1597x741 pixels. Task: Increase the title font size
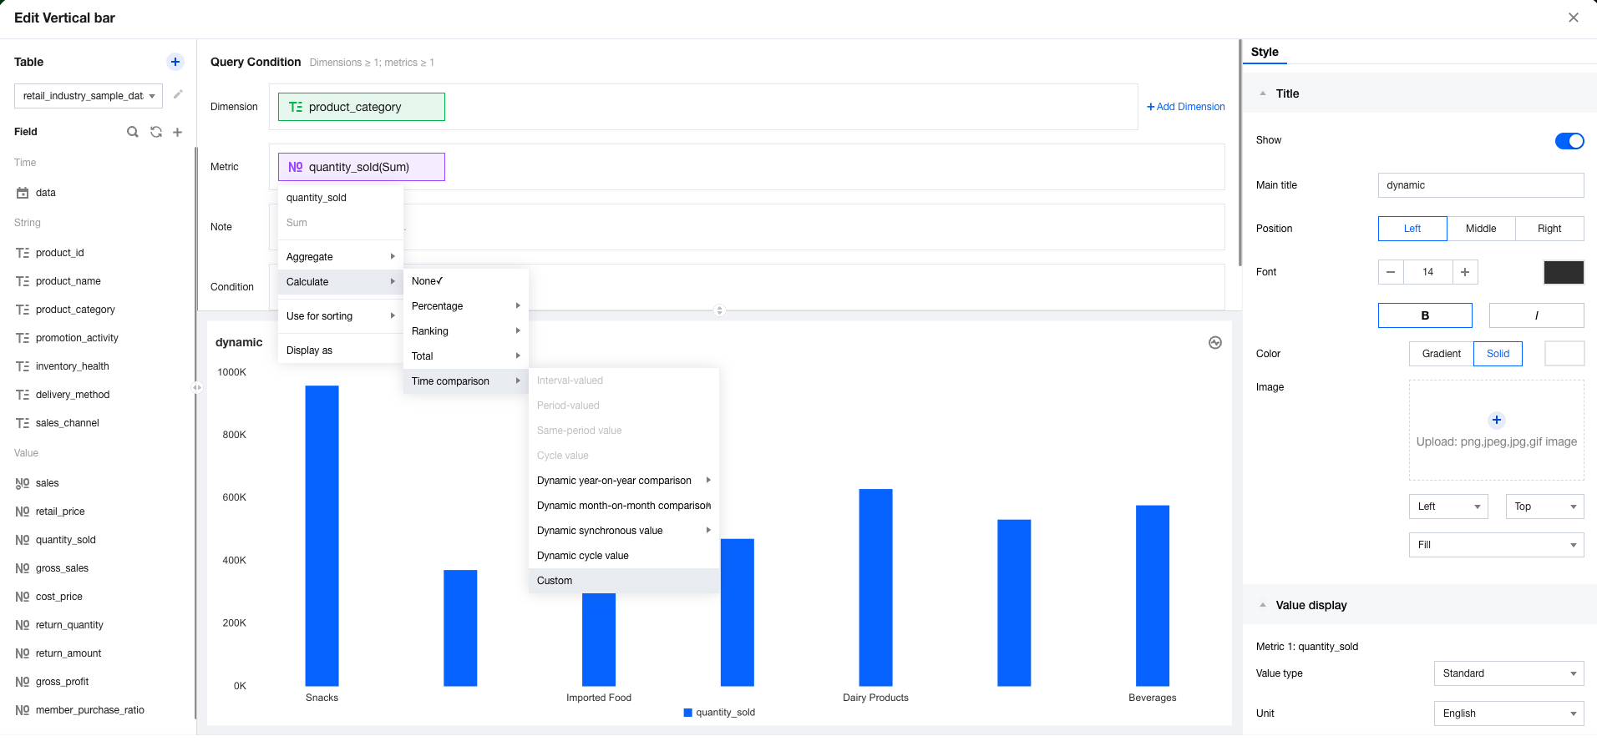tap(1465, 272)
